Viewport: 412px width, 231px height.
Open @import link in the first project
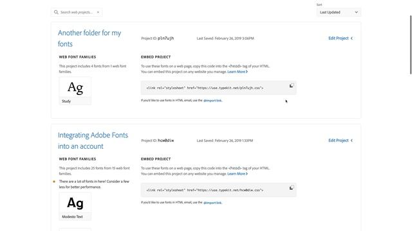(x=212, y=101)
